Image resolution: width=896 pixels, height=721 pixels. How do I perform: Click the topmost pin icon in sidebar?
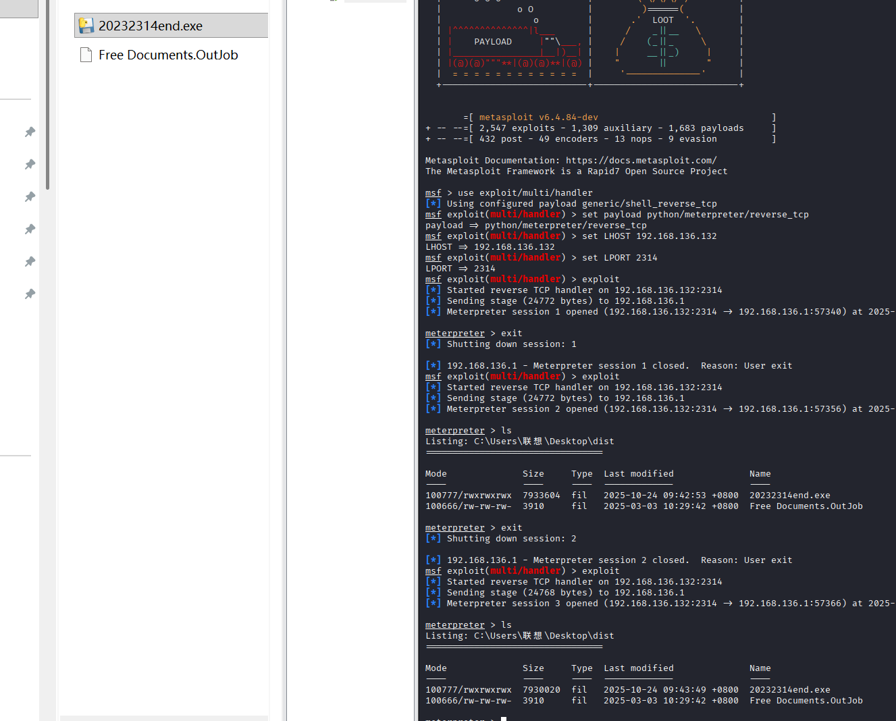point(30,132)
